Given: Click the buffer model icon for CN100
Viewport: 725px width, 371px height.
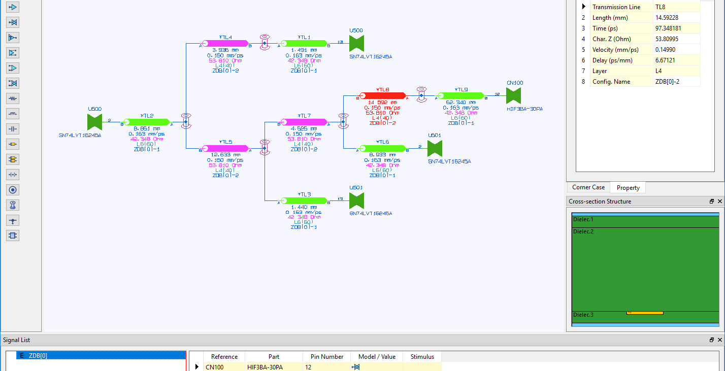Looking at the screenshot, I should (x=356, y=367).
